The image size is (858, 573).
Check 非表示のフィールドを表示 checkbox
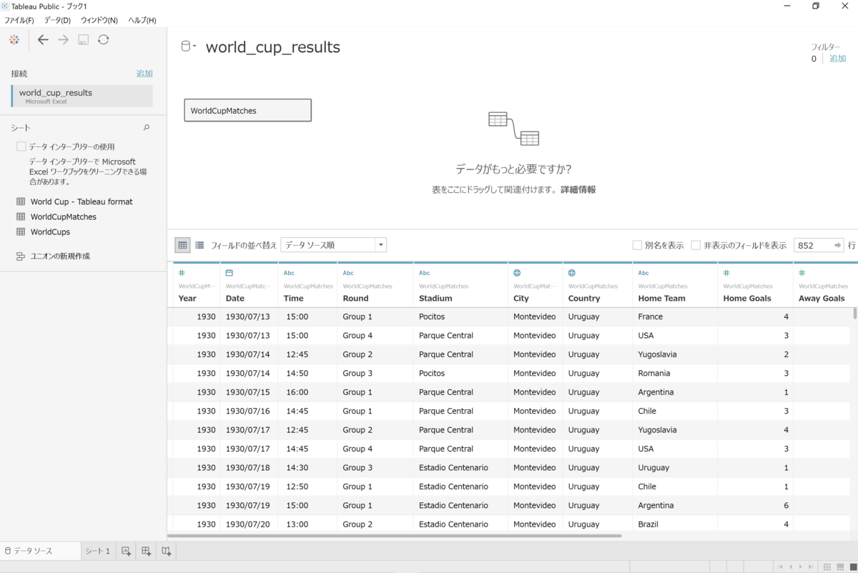696,245
